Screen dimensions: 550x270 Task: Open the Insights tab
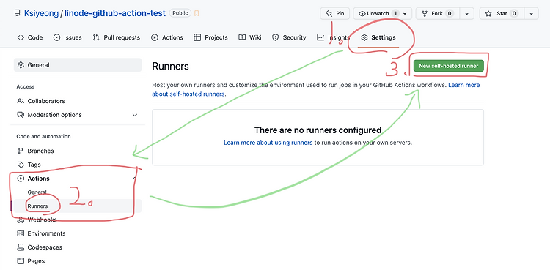333,37
